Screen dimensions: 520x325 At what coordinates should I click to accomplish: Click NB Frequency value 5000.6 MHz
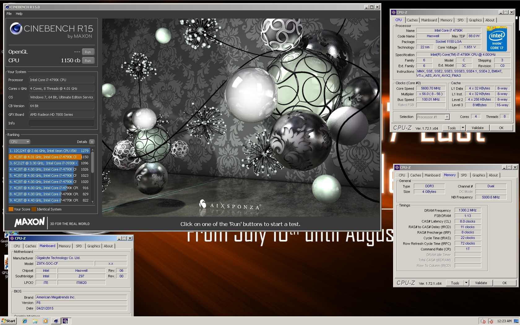491,197
